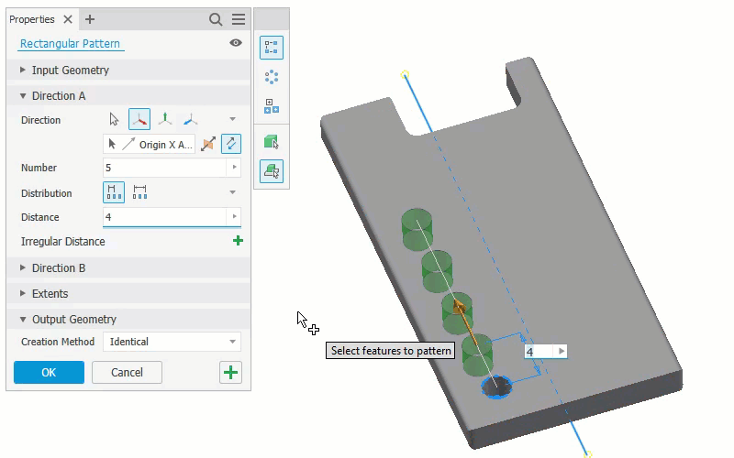Select the Circular Pattern tool icon

[272, 77]
